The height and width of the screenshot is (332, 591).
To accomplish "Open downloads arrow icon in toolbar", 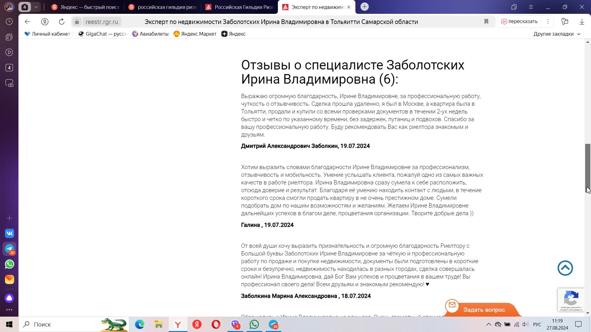I will pyautogui.click(x=582, y=22).
